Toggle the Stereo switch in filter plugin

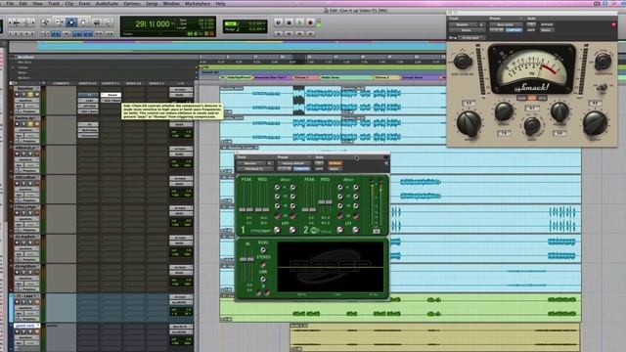tap(263, 264)
